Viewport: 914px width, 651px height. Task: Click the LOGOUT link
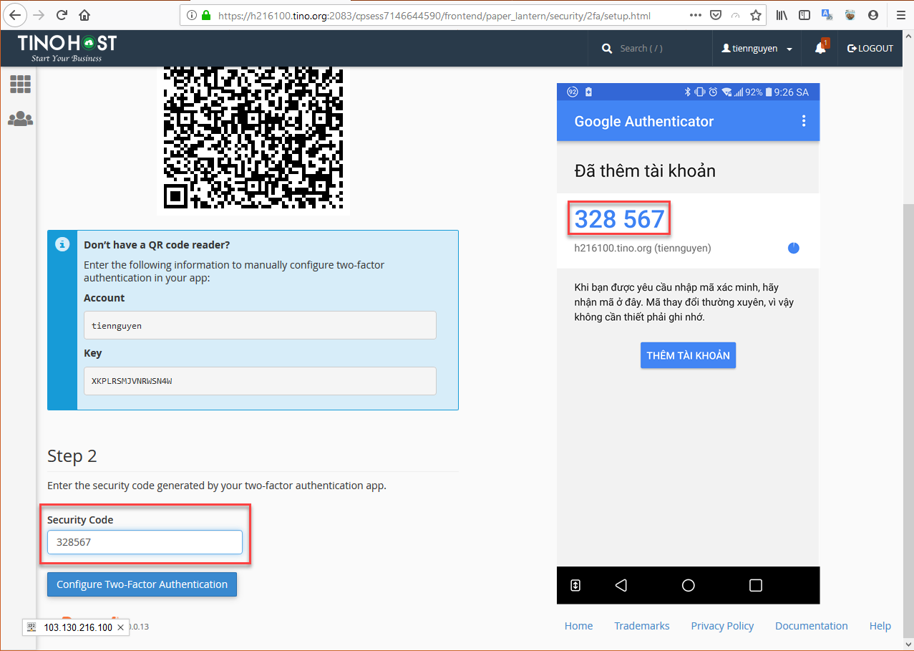pyautogui.click(x=870, y=49)
